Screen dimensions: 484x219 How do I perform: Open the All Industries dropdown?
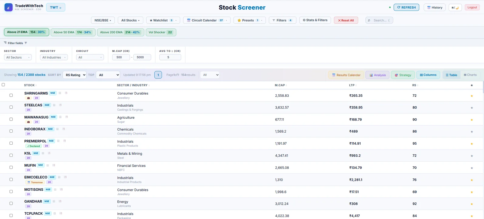click(x=54, y=57)
